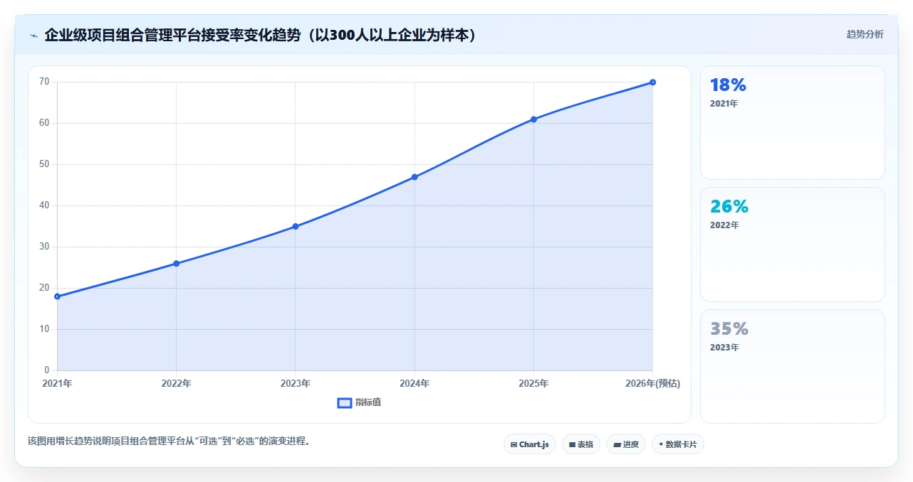This screenshot has height=482, width=913.
Task: Toggle the 指标值 legend item
Action: [360, 402]
